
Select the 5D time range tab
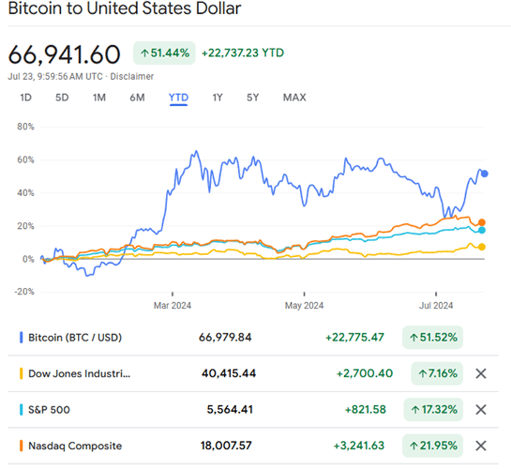tap(62, 98)
